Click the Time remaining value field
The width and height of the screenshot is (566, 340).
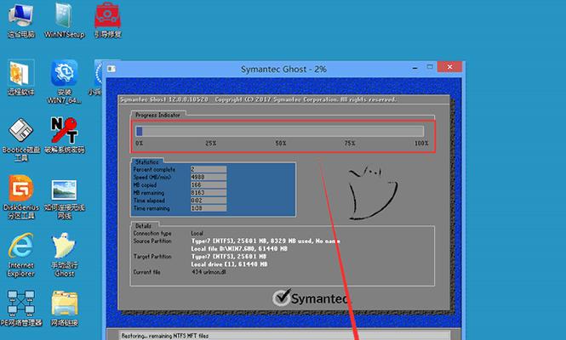[x=209, y=208]
